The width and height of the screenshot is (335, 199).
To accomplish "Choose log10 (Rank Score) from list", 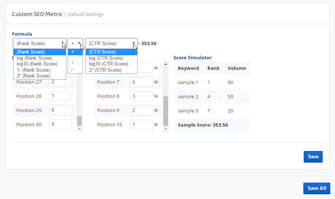I will (x=37, y=64).
